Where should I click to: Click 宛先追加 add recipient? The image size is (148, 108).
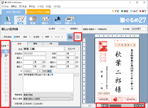coord(7,37)
